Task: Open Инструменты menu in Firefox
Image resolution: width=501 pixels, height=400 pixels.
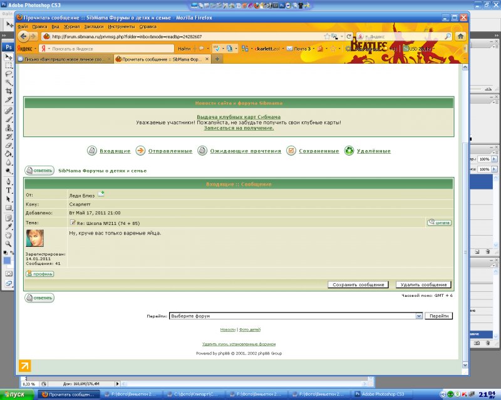Action: [x=121, y=27]
